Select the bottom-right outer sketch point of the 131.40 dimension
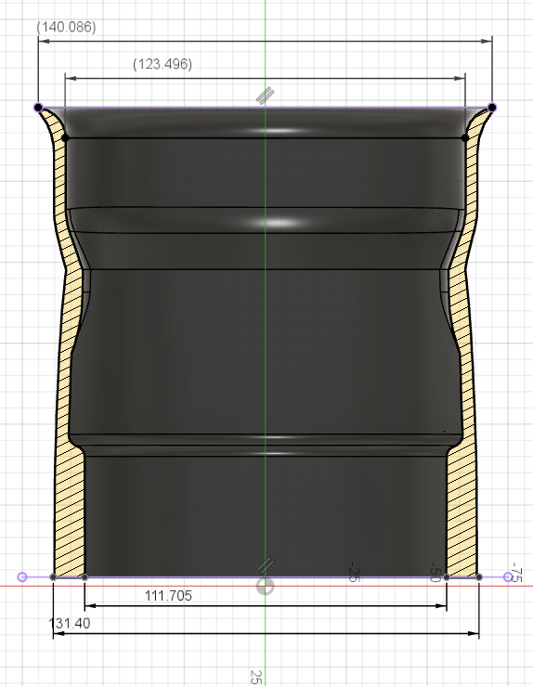This screenshot has width=533, height=686. (479, 577)
